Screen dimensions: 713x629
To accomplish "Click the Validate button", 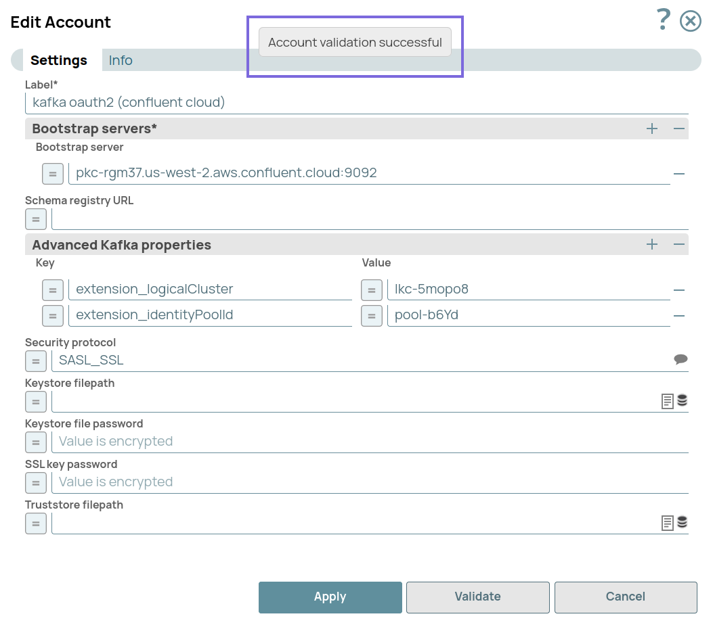I will (x=477, y=597).
